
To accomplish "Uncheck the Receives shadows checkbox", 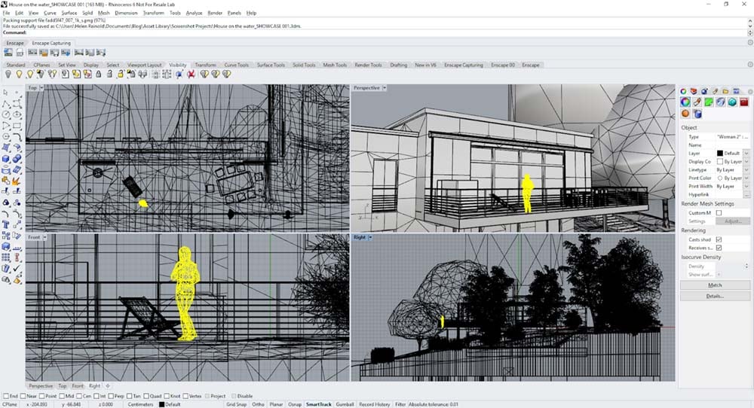I will 719,248.
